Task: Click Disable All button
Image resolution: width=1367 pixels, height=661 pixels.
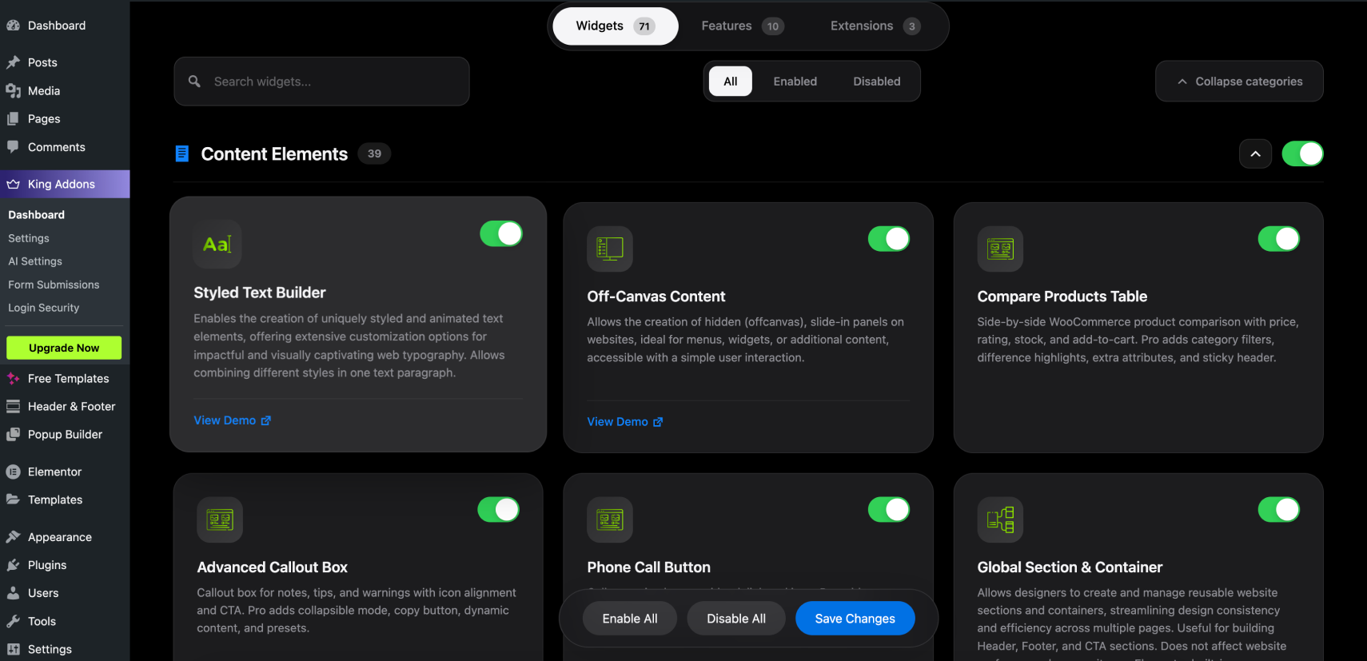Action: click(x=736, y=619)
